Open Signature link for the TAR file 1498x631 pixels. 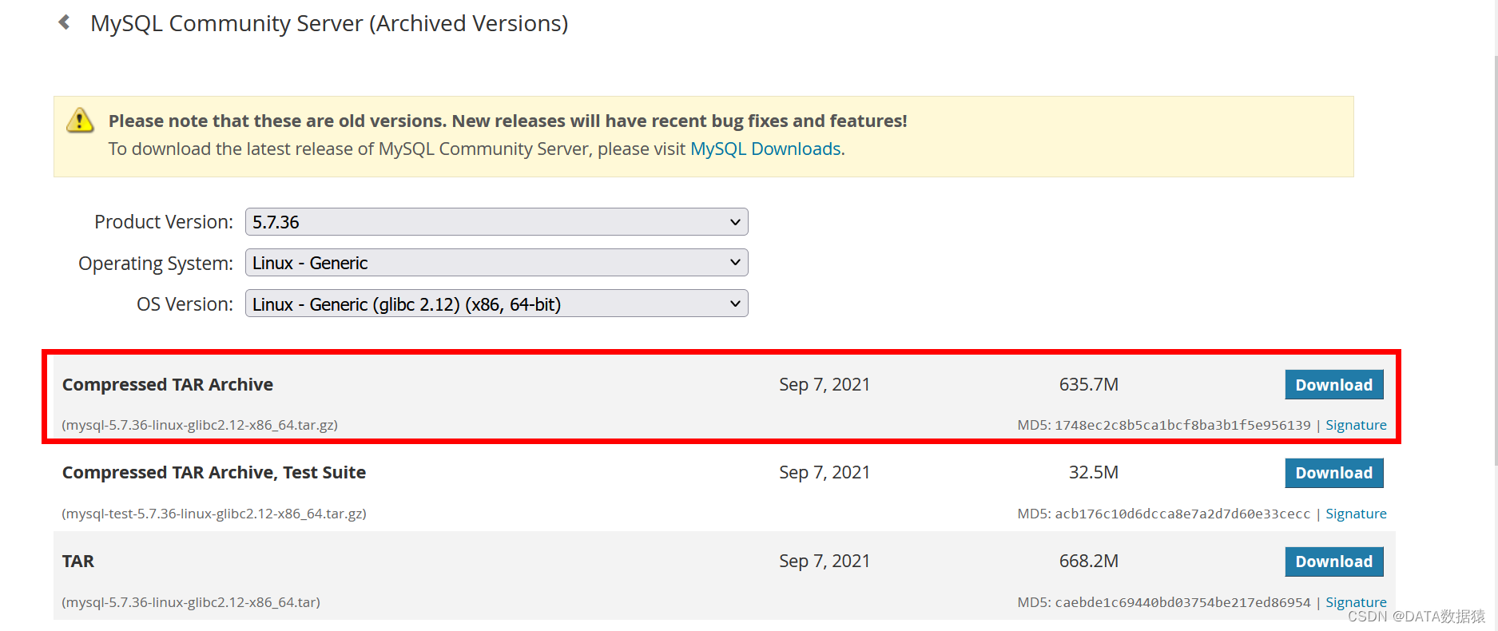pos(1356,602)
